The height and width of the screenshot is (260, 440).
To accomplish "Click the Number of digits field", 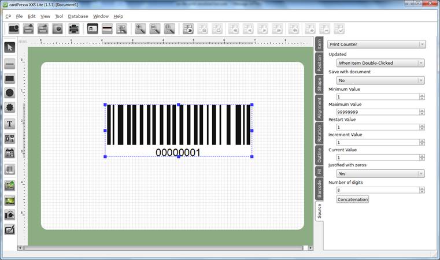I will pos(378,190).
